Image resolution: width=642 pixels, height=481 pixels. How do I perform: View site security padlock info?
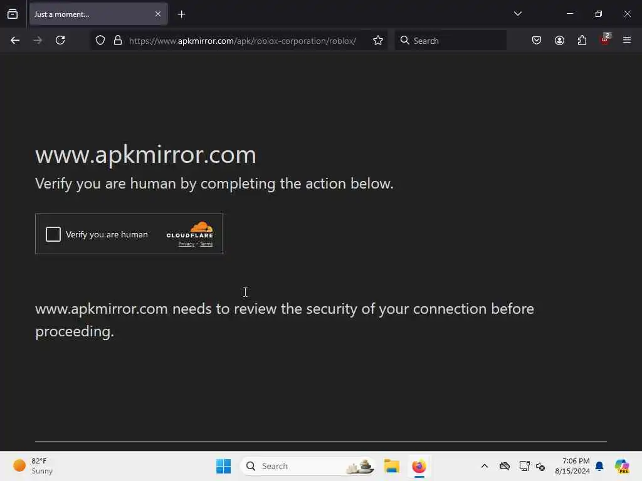tap(118, 41)
